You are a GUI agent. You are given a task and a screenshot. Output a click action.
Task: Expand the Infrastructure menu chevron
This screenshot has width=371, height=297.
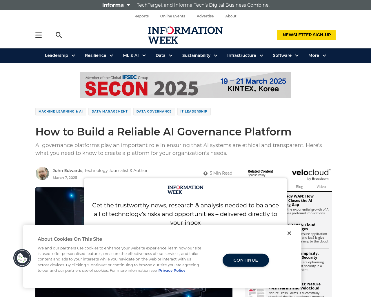[261, 56]
